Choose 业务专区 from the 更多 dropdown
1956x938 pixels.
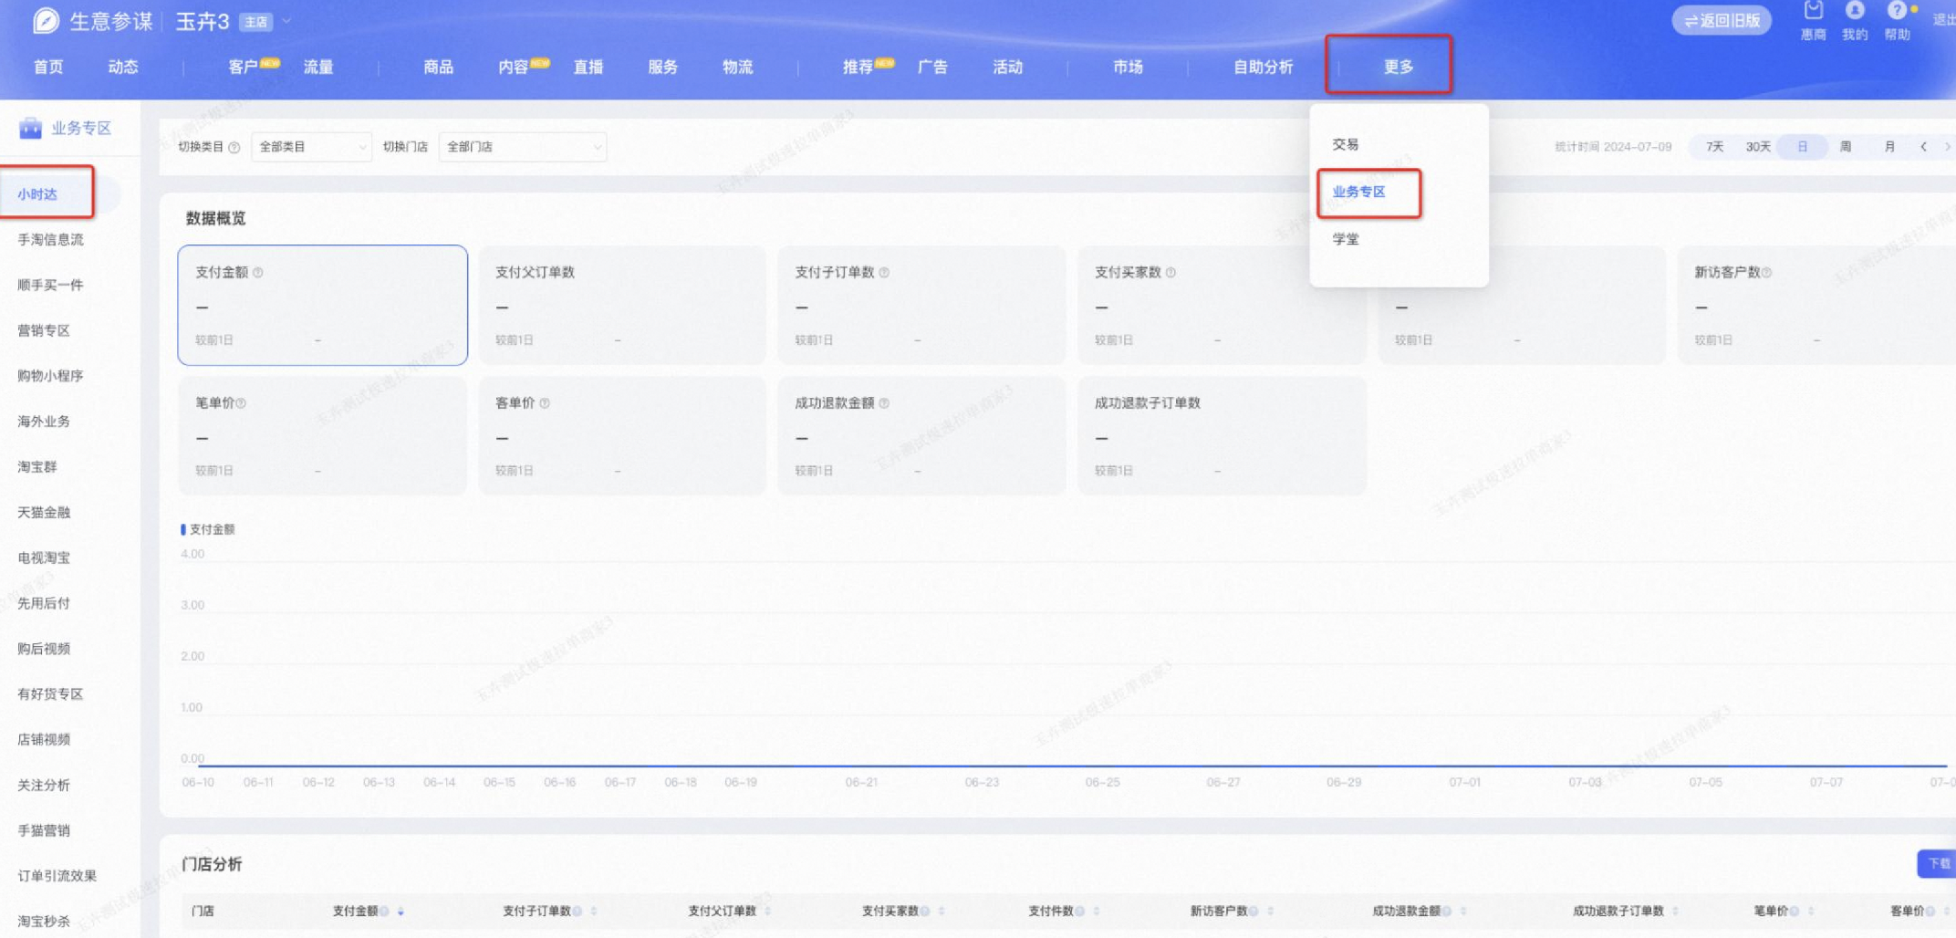pos(1358,192)
